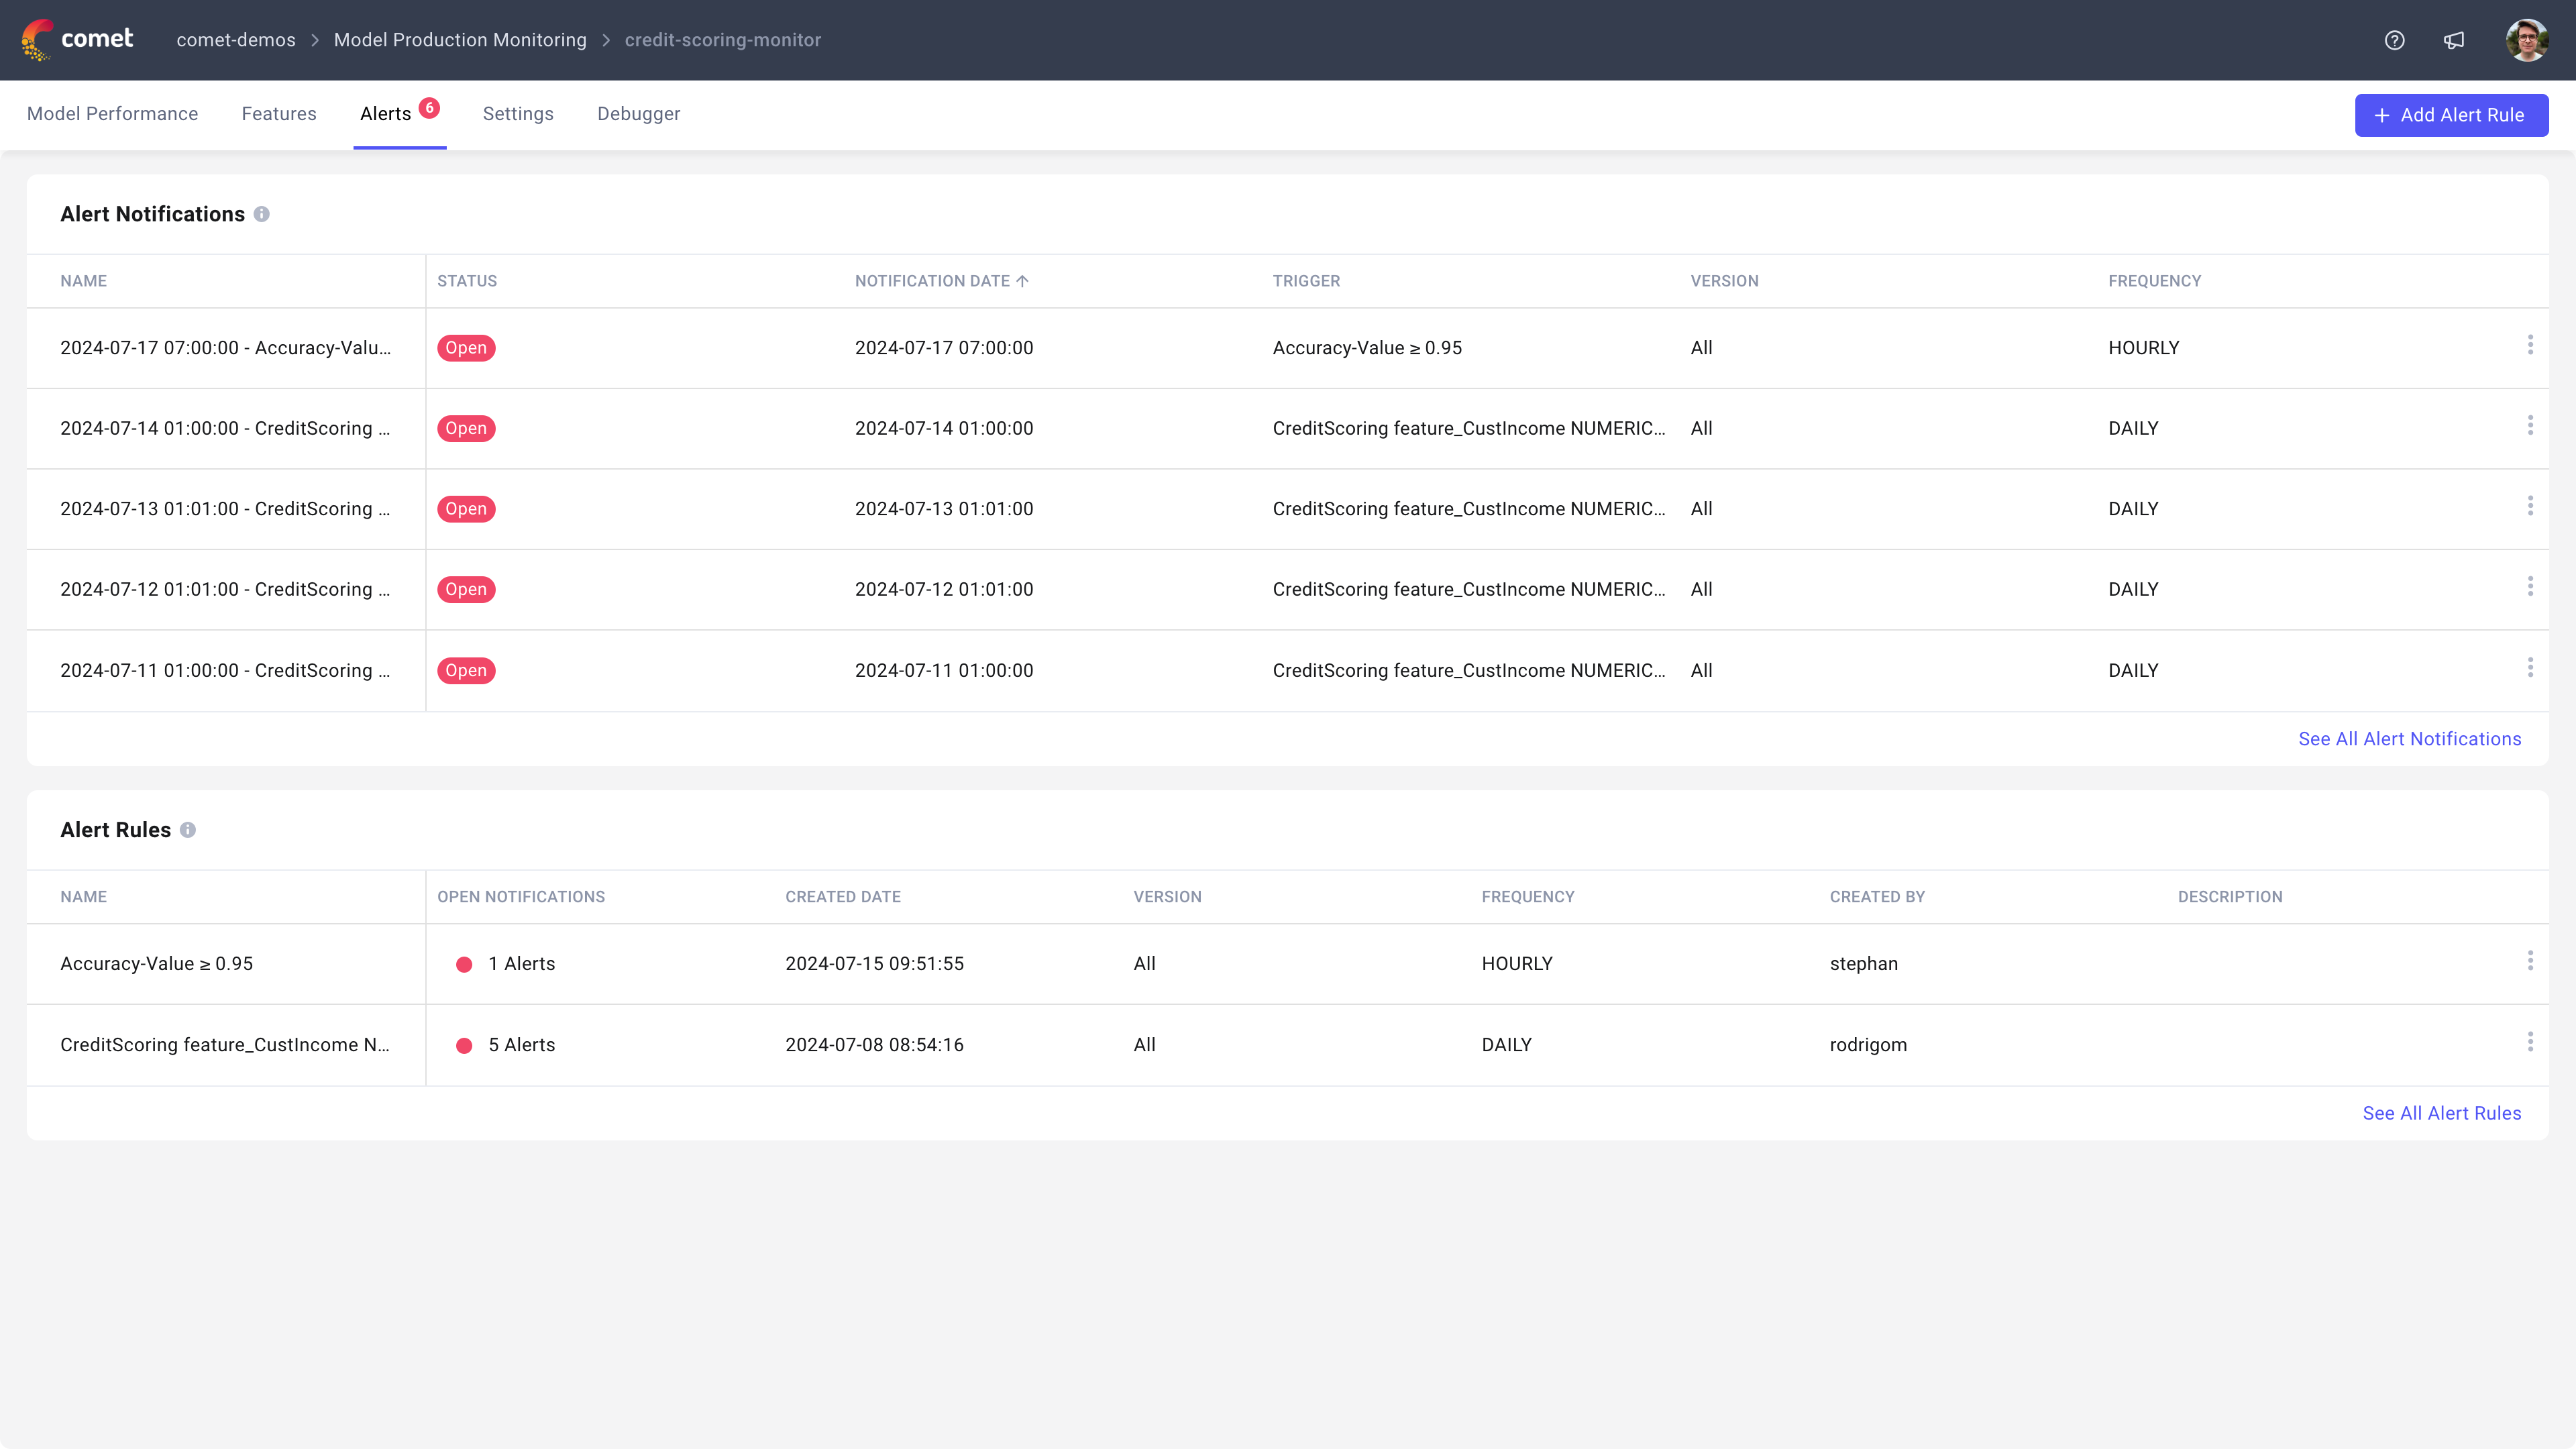
Task: Click the red alert indicator beside 5 Alerts
Action: 464,1045
